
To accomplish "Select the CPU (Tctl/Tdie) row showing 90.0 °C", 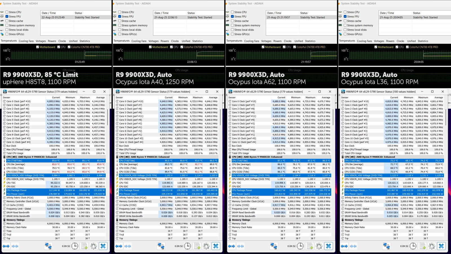I will [x=167, y=161].
